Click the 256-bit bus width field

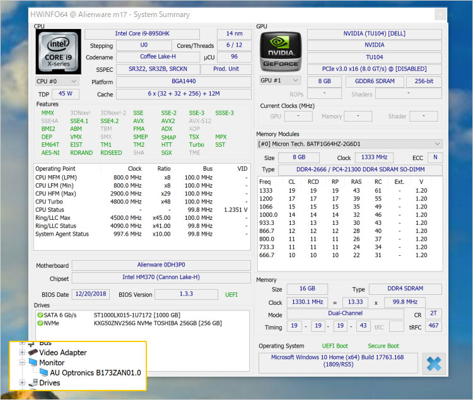[424, 81]
